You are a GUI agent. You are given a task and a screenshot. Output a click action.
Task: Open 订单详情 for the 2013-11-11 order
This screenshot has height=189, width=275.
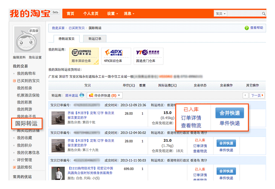pos(200,175)
